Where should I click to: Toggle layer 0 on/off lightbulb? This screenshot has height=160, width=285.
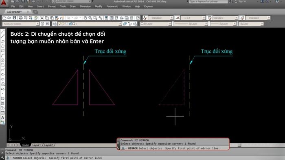click(x=59, y=24)
